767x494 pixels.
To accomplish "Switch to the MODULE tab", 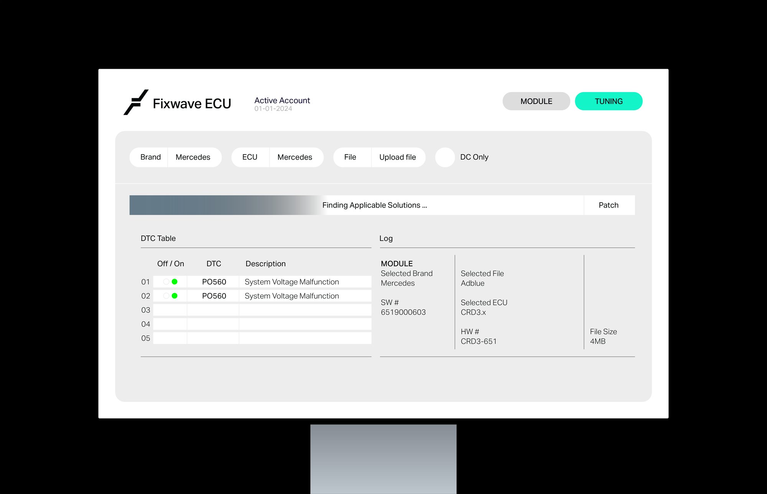I will click(x=536, y=101).
